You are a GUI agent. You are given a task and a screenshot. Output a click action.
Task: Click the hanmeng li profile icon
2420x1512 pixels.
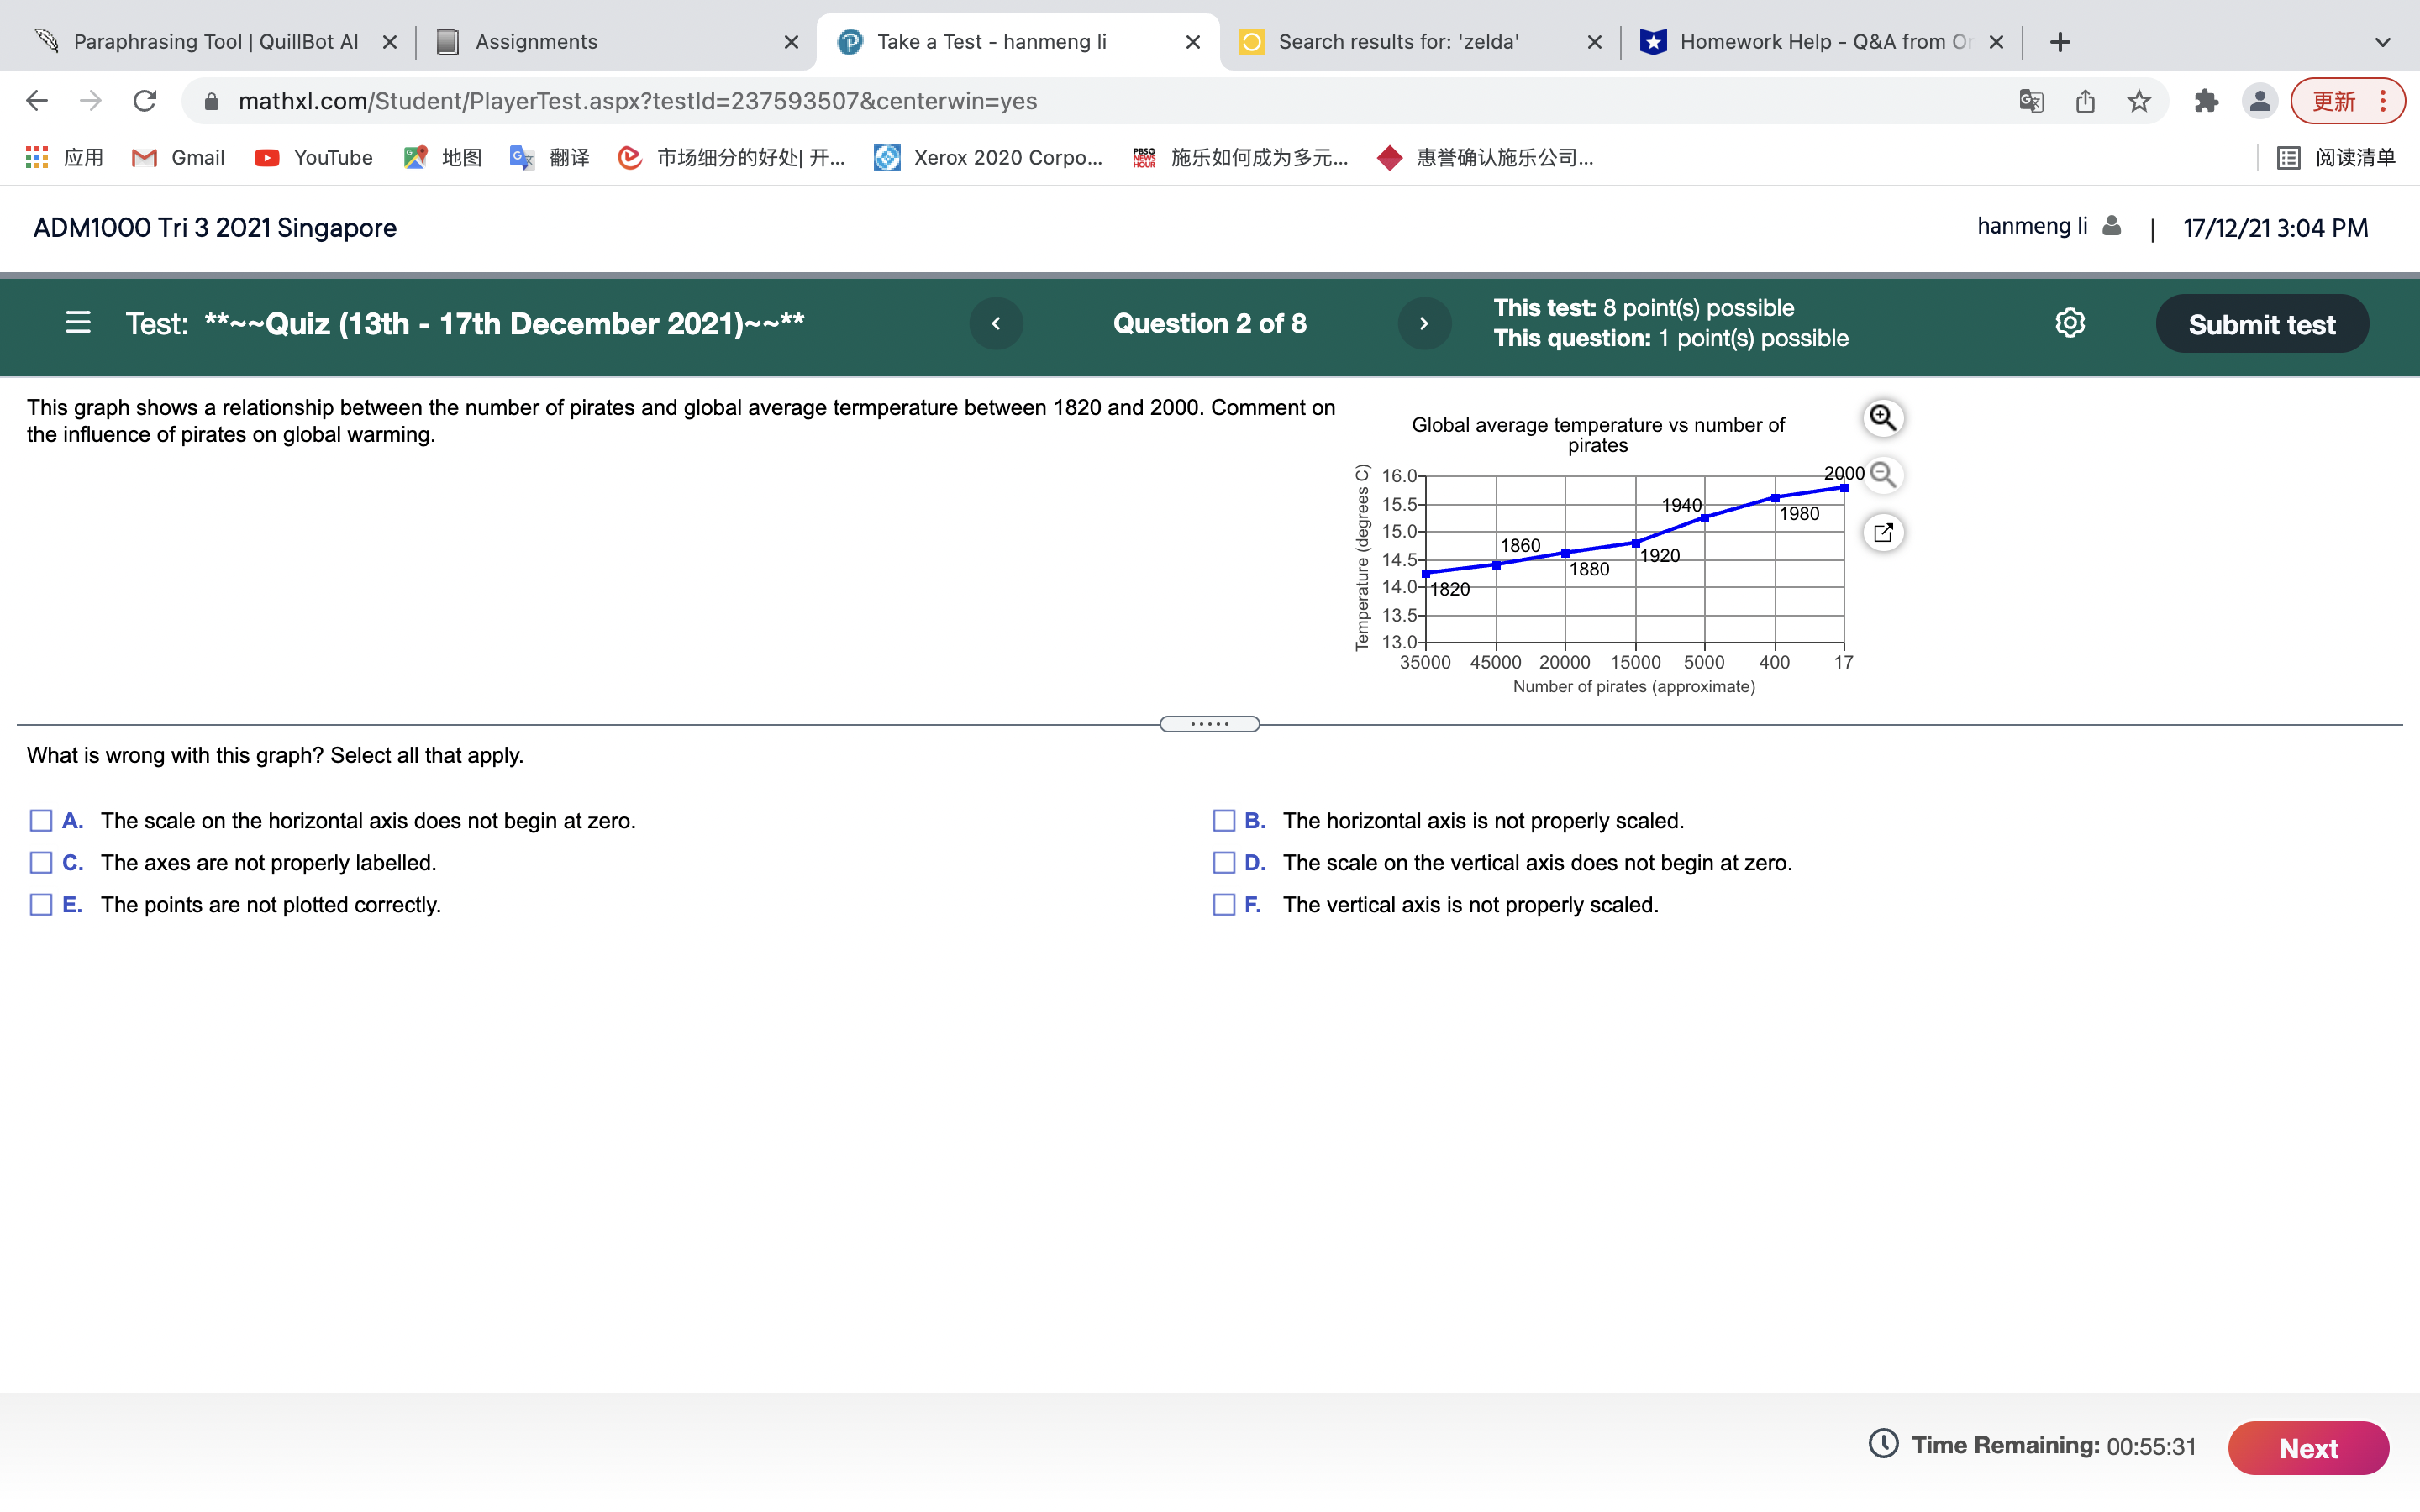2110,225
